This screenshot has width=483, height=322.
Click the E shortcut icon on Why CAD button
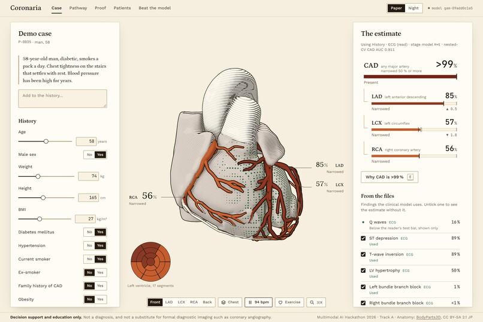(x=410, y=177)
